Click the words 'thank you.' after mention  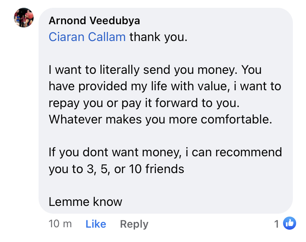click(158, 37)
